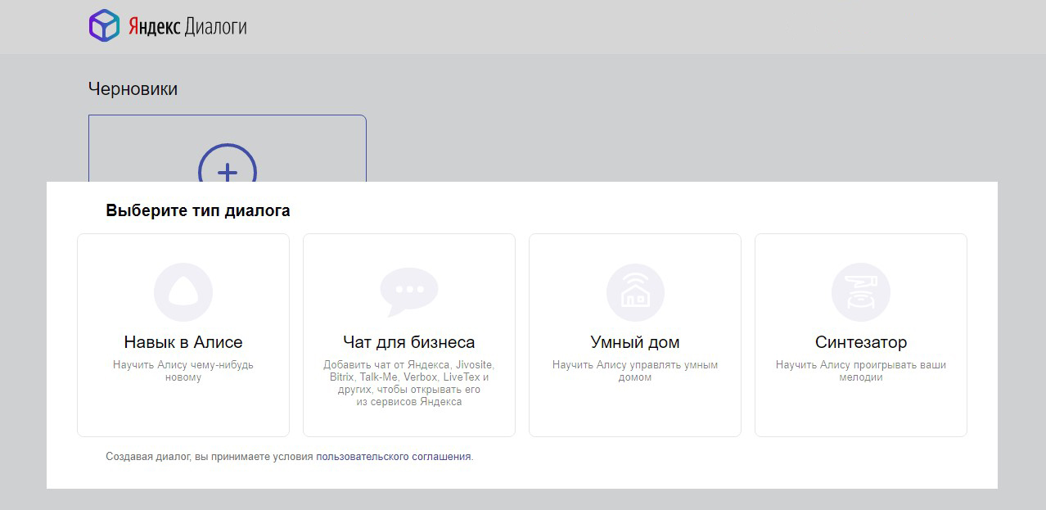Viewport: 1046px width, 510px height.
Task: Pick the "Синтезатор" dialog type title
Action: click(x=860, y=342)
